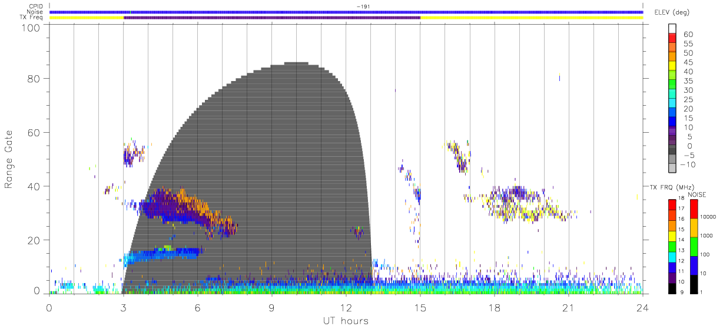This screenshot has height=333, width=723.
Task: Click the Range Gate axis title
Action: (x=9, y=159)
